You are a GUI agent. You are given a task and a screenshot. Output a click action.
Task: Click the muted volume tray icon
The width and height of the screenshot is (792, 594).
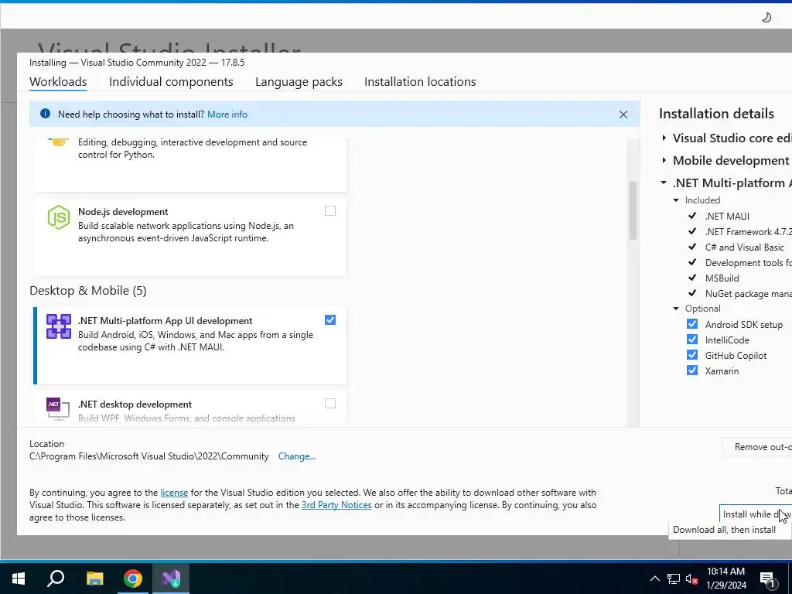point(691,579)
